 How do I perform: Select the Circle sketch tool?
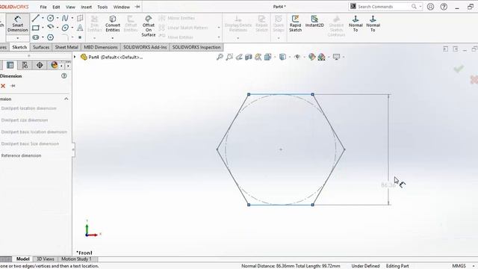click(51, 18)
